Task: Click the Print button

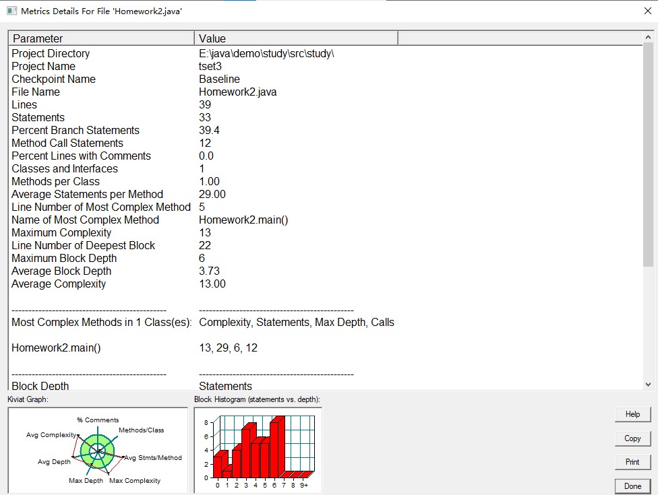Action: coord(632,462)
